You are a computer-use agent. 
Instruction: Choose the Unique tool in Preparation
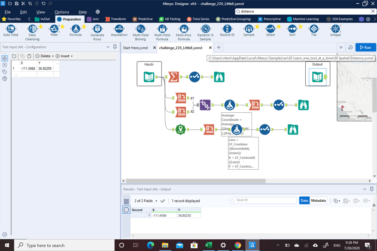335,29
